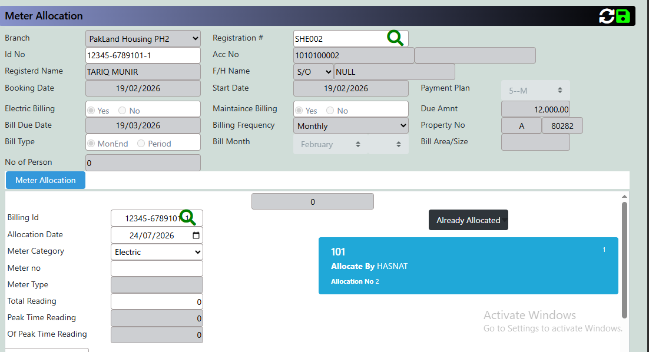Open the Meter Category dropdown
Viewport: 649px width, 352px height.
click(157, 252)
